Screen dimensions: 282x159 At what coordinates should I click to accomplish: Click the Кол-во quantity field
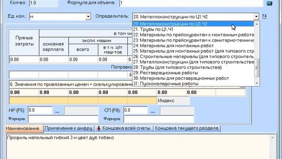(x=44, y=3)
